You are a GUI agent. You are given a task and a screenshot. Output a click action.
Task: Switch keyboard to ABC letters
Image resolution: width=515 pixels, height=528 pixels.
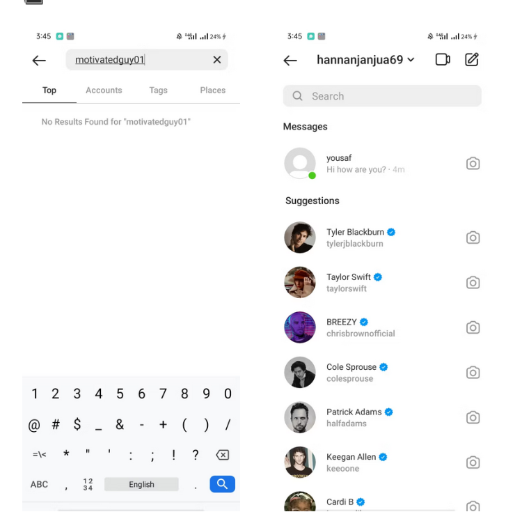pos(39,484)
